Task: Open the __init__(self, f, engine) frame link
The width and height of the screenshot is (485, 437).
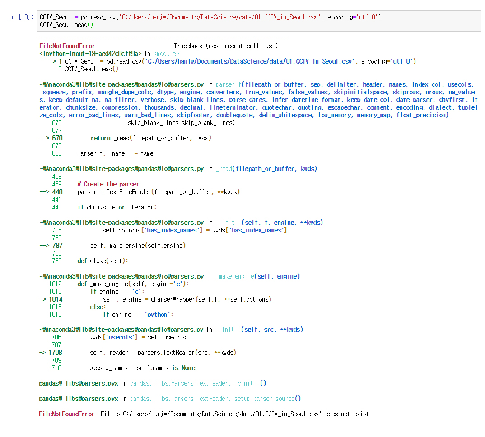Action: coord(229,222)
